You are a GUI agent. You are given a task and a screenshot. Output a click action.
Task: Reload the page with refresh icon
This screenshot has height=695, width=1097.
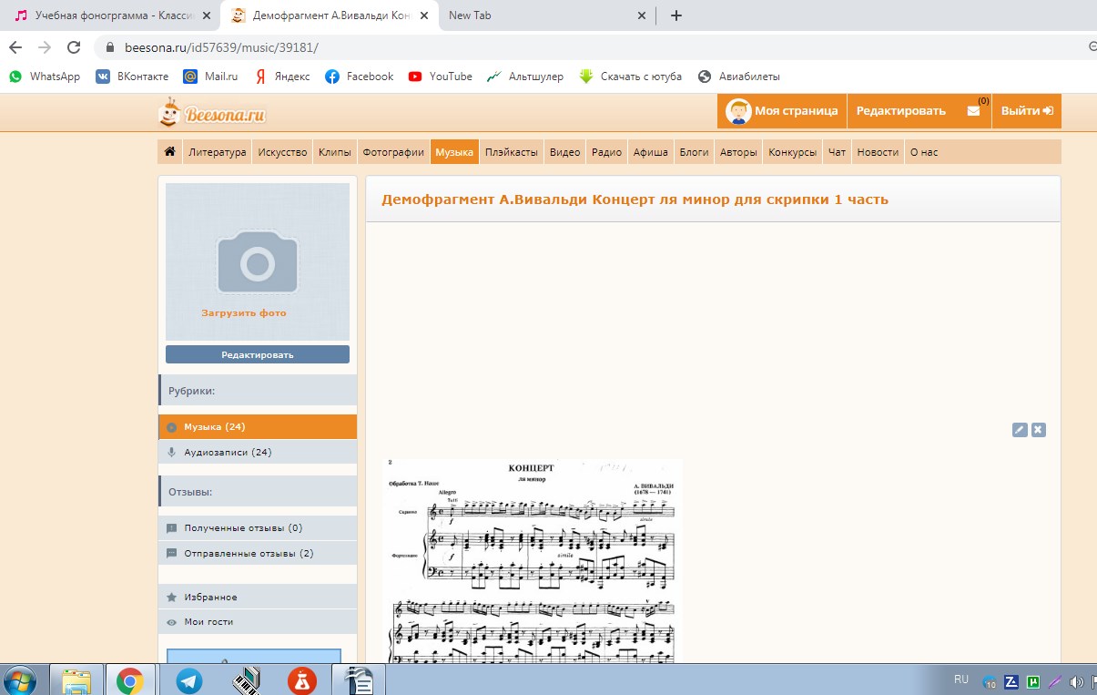point(75,47)
